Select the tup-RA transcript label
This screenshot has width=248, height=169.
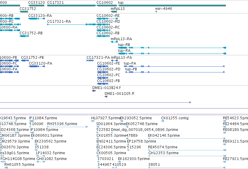pyautogui.click(x=124, y=51)
